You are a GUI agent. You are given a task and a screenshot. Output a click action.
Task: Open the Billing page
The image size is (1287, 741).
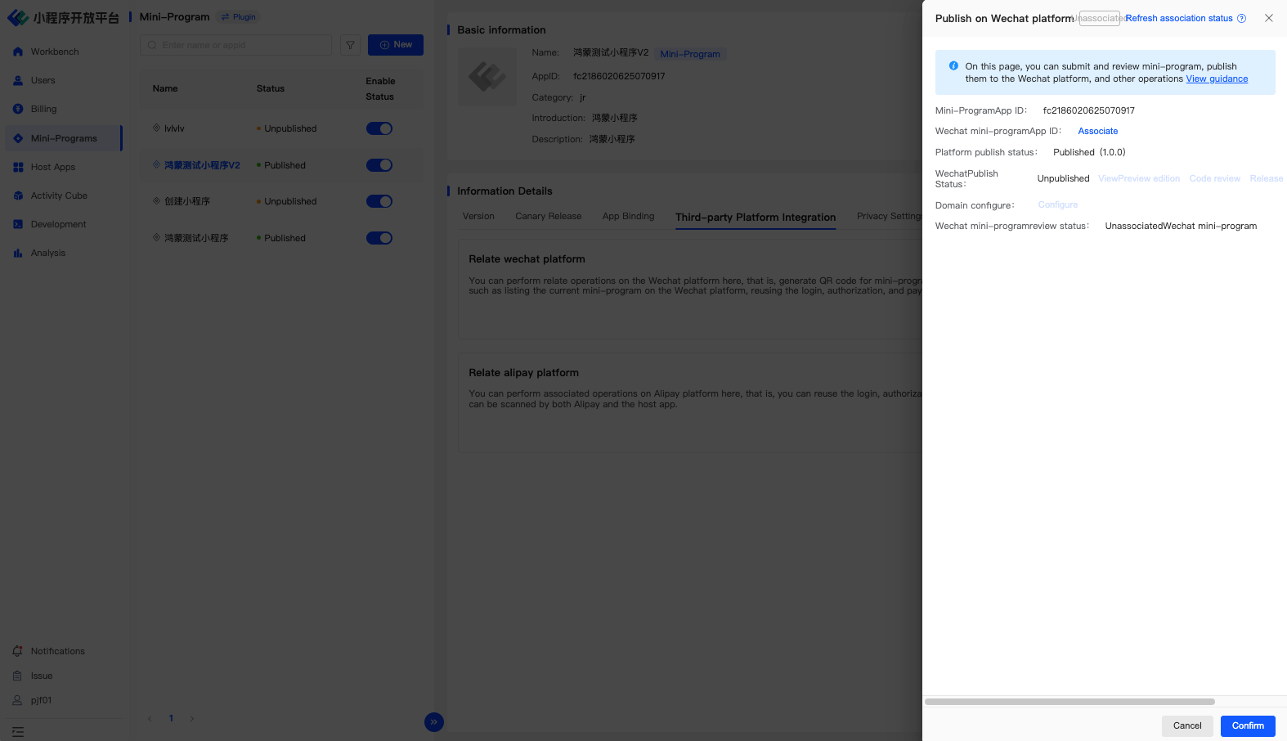click(43, 109)
